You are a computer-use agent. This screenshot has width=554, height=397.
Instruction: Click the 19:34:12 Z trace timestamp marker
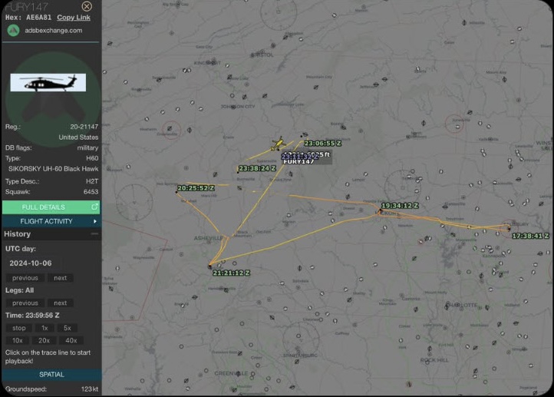(x=400, y=205)
